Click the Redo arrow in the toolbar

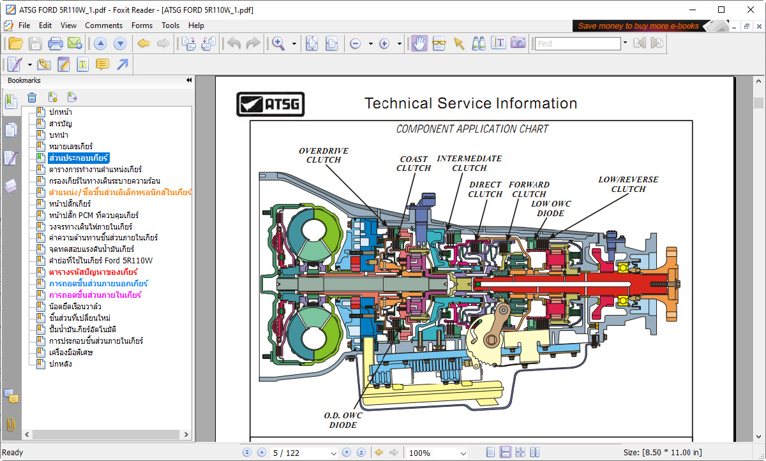(x=253, y=43)
